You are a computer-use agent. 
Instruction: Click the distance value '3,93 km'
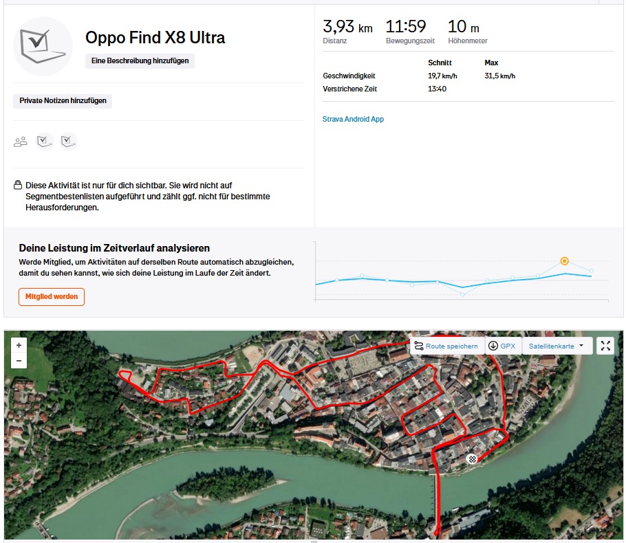pyautogui.click(x=347, y=27)
